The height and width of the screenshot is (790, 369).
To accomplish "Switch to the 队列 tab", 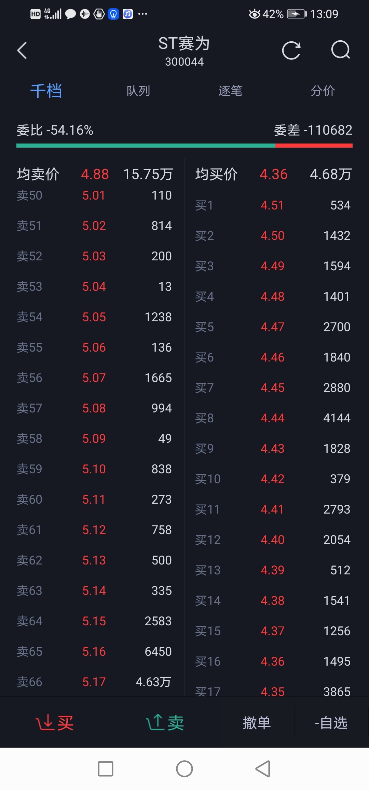I will [x=138, y=91].
